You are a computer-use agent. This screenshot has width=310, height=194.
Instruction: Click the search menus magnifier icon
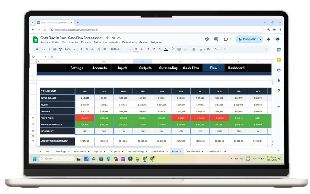pyautogui.click(x=37, y=49)
